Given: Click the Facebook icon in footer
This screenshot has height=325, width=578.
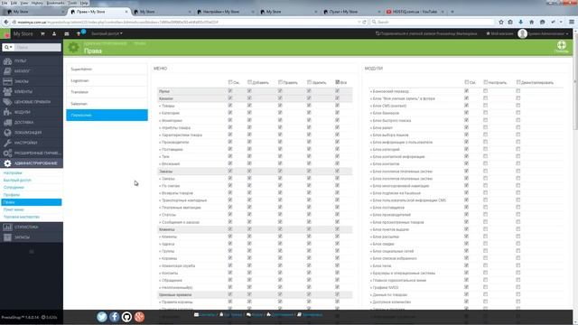Looking at the screenshot, I should [x=115, y=317].
